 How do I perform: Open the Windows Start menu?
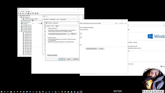point(2,92)
